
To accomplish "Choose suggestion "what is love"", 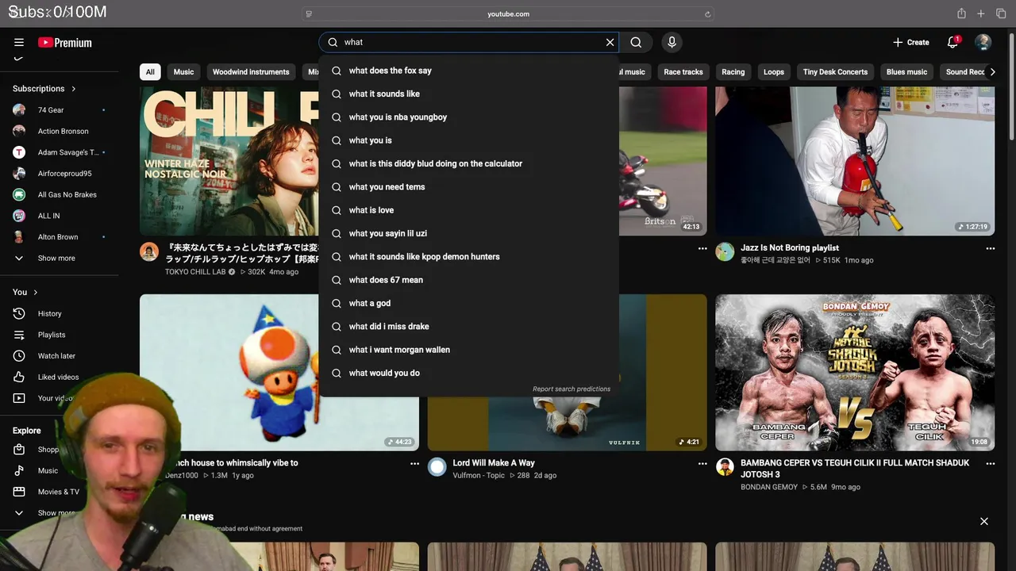I will (468, 210).
